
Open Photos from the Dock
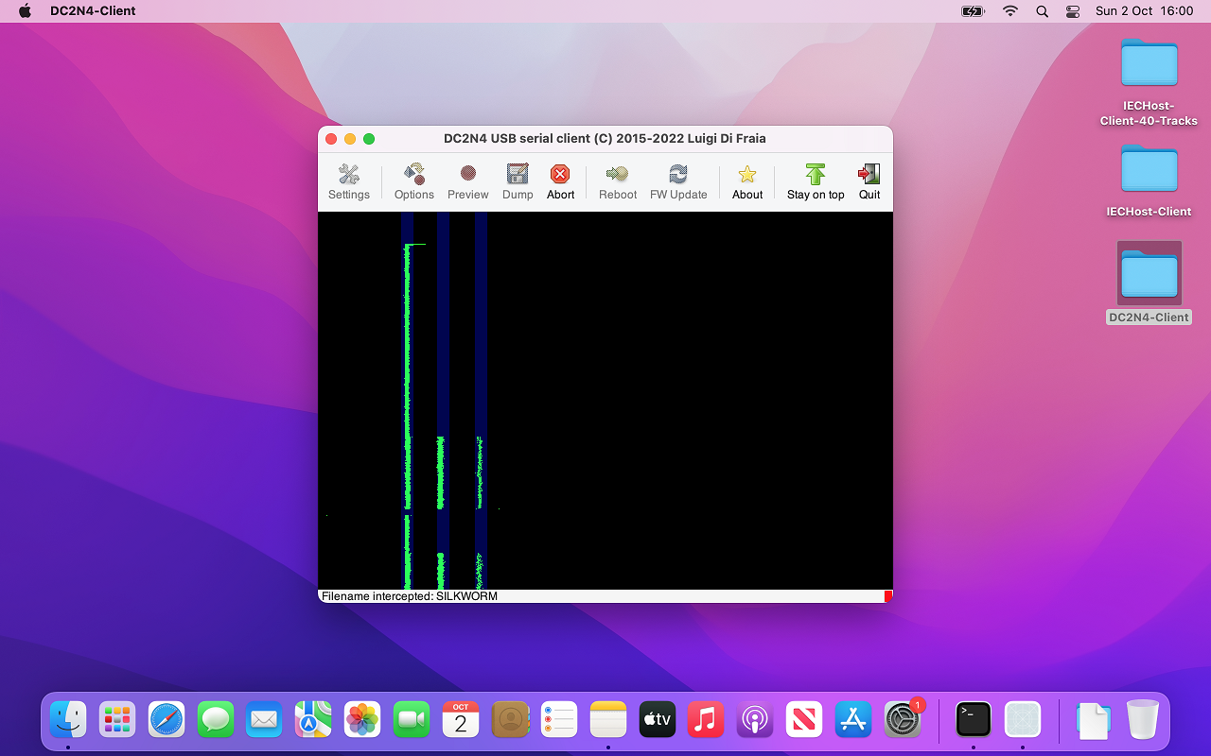[x=362, y=720]
